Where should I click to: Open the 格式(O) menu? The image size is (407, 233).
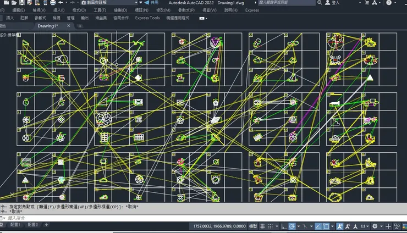tap(79, 10)
